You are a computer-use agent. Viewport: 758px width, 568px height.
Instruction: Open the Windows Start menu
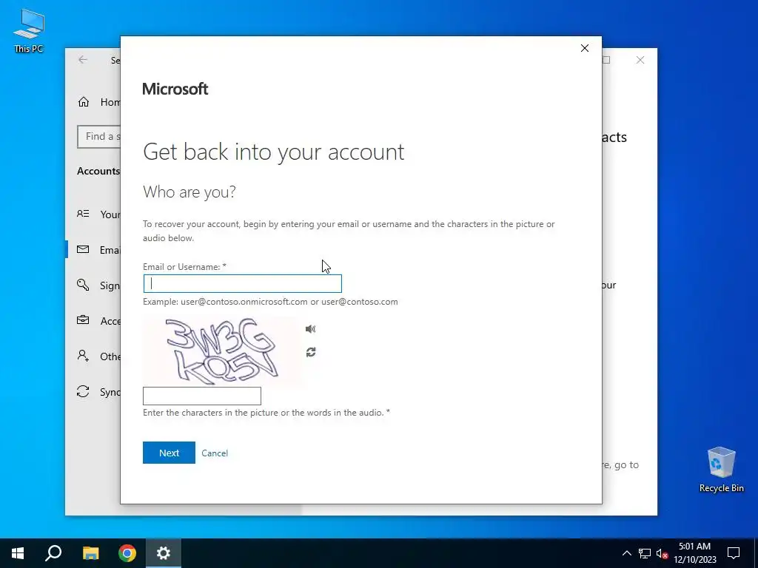(x=18, y=553)
